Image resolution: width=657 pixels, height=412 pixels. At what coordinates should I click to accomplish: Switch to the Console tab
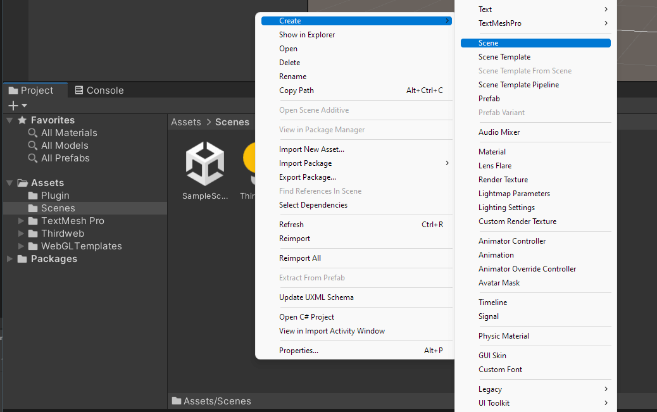(x=99, y=91)
